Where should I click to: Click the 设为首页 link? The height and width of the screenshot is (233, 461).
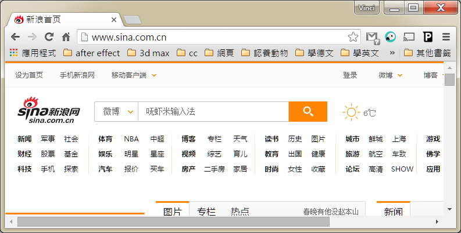tap(29, 75)
